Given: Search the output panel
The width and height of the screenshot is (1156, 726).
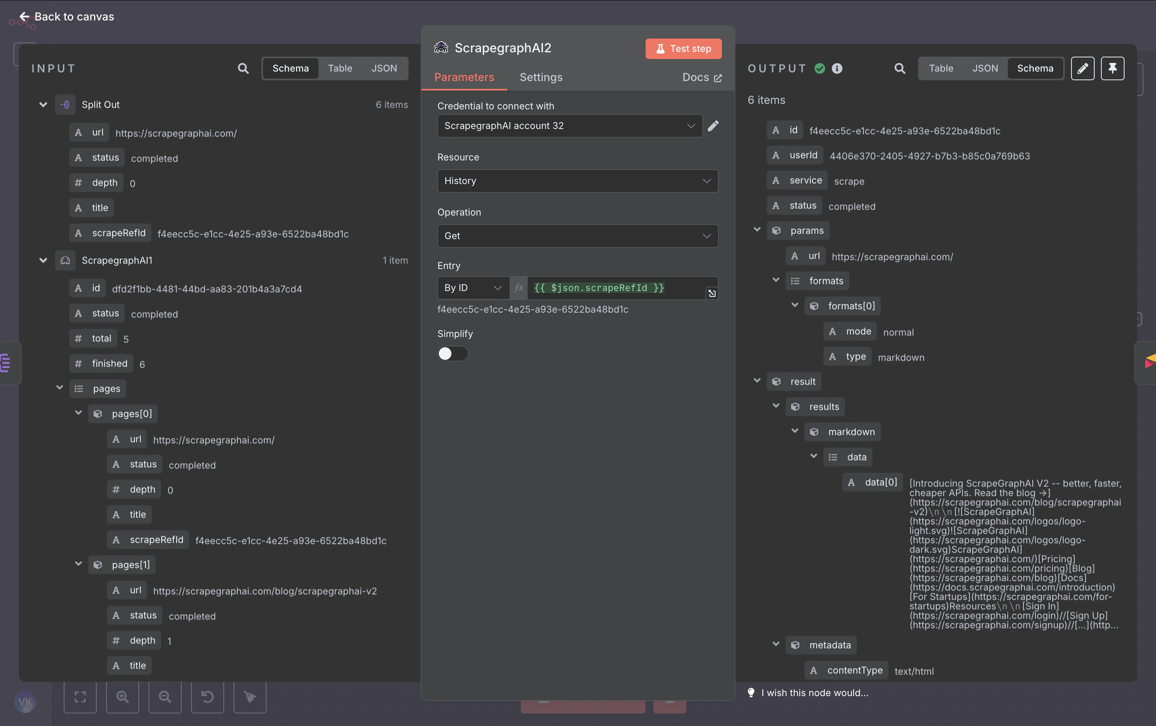Looking at the screenshot, I should point(900,68).
